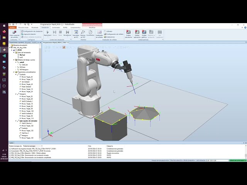The image size is (247, 185).
Task: Select the Set Soldador instruction
Action: click(x=25, y=82)
